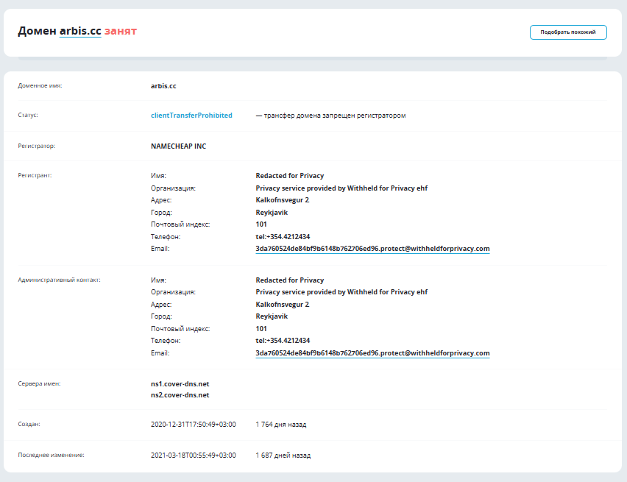
Task: Select the ns2.cover-dns.net name server
Action: click(x=180, y=395)
